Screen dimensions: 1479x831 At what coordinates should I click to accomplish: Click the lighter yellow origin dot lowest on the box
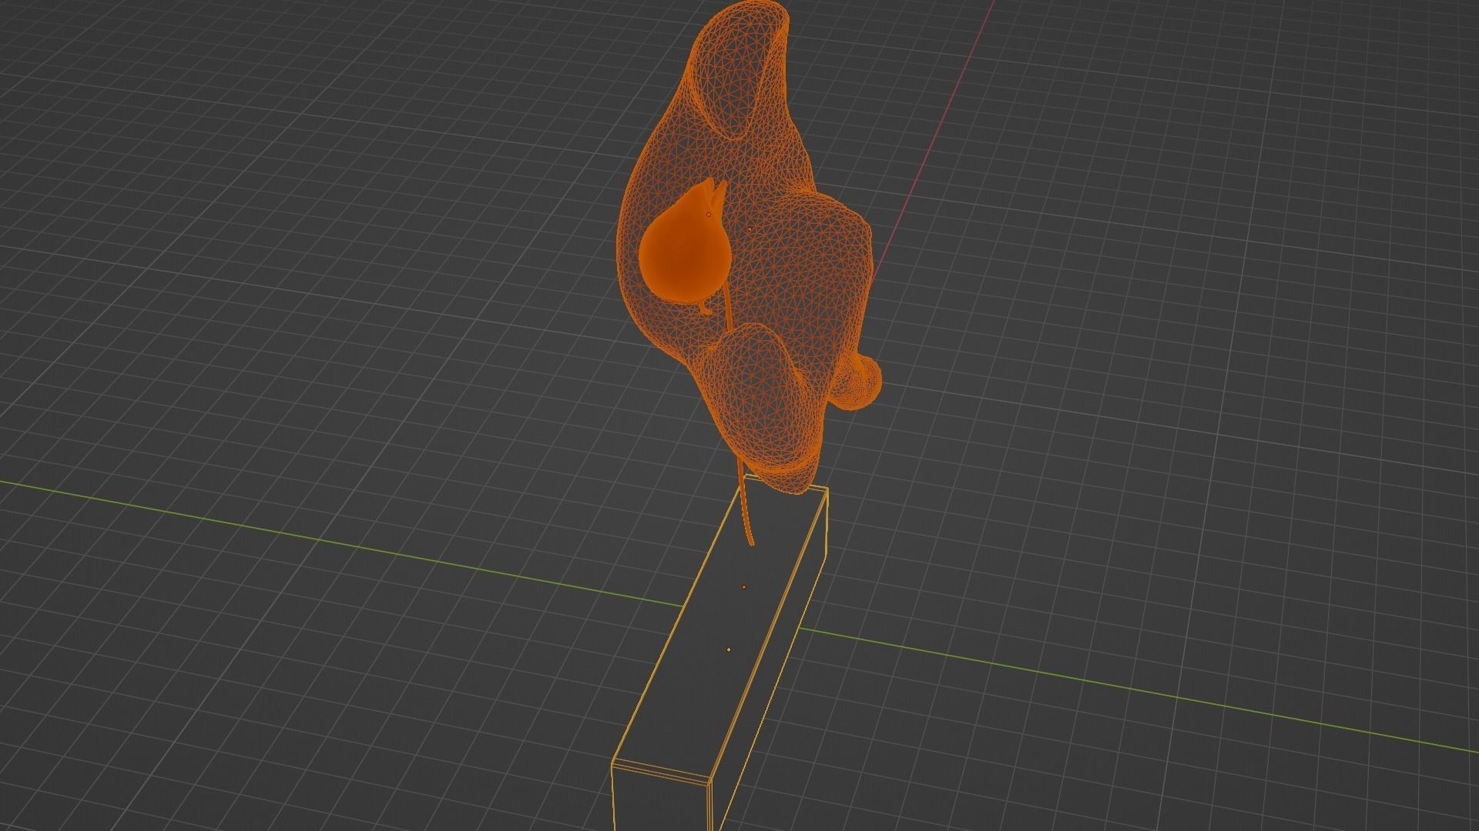[729, 650]
